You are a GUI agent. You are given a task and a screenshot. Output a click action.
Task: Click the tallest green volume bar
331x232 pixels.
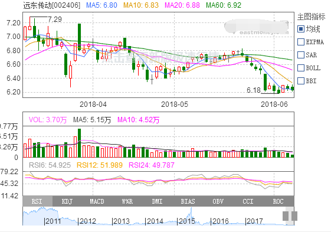[80, 143]
